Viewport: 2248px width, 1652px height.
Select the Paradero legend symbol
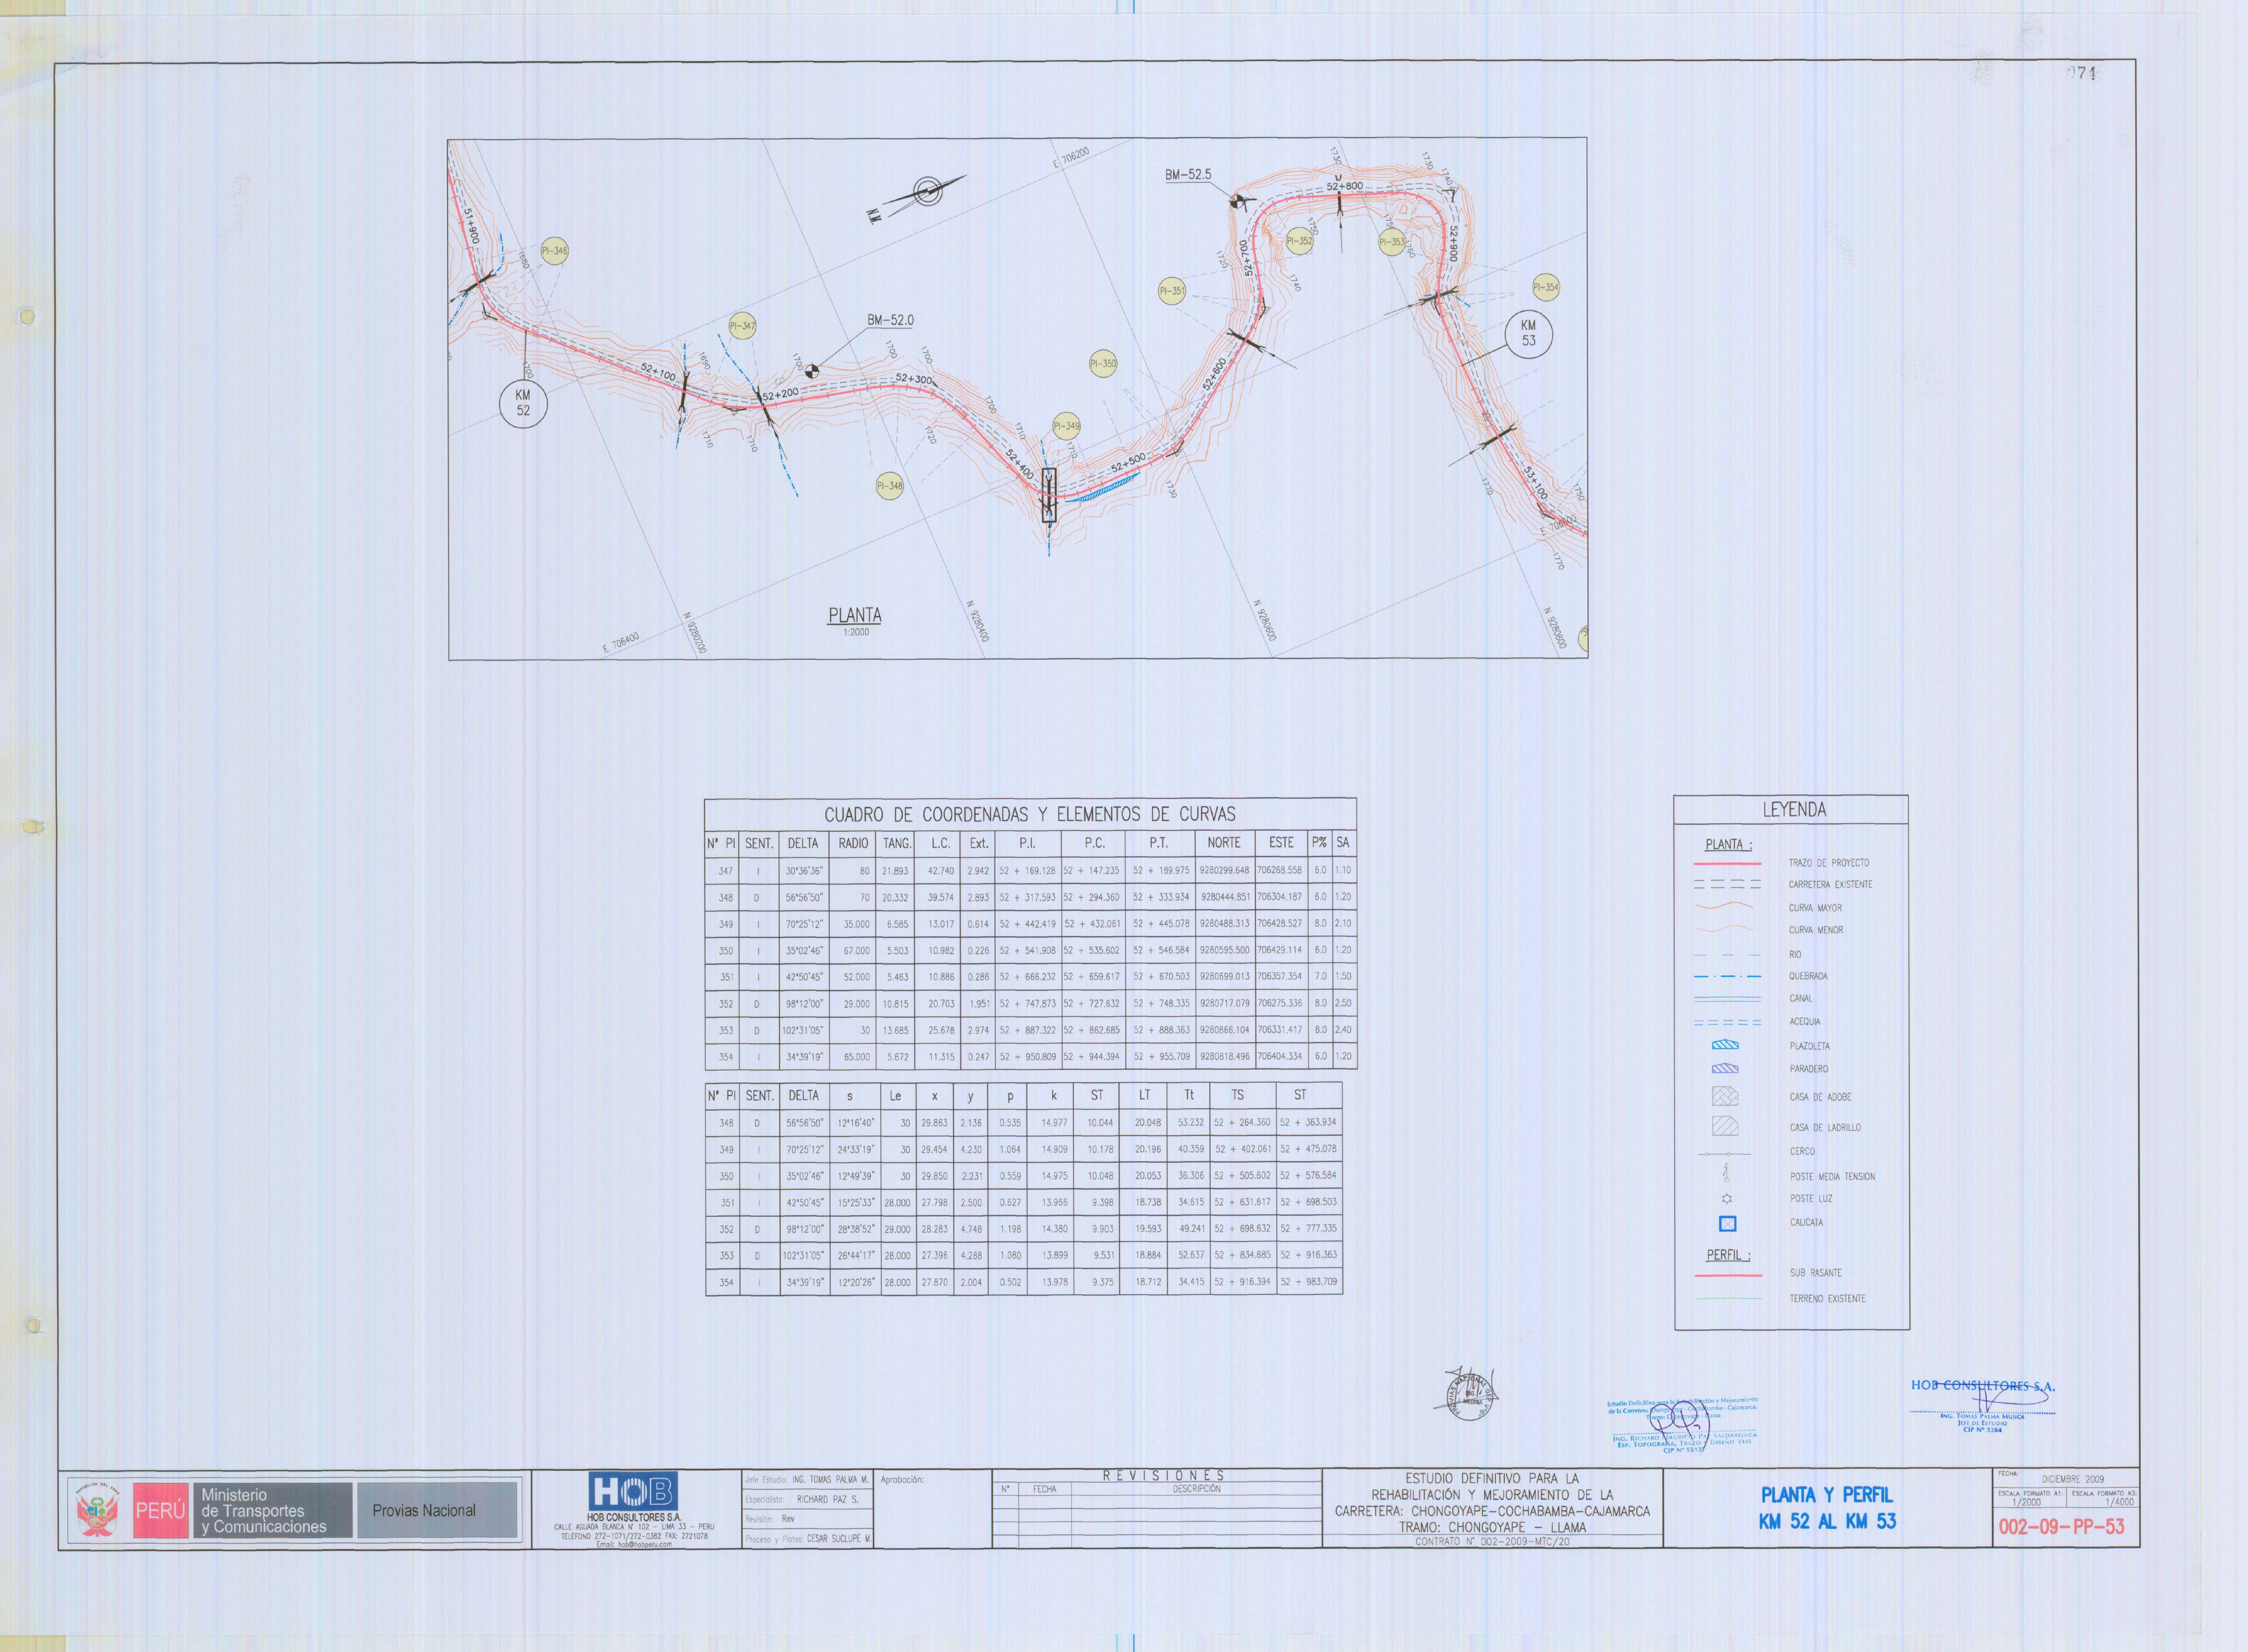click(1725, 1068)
